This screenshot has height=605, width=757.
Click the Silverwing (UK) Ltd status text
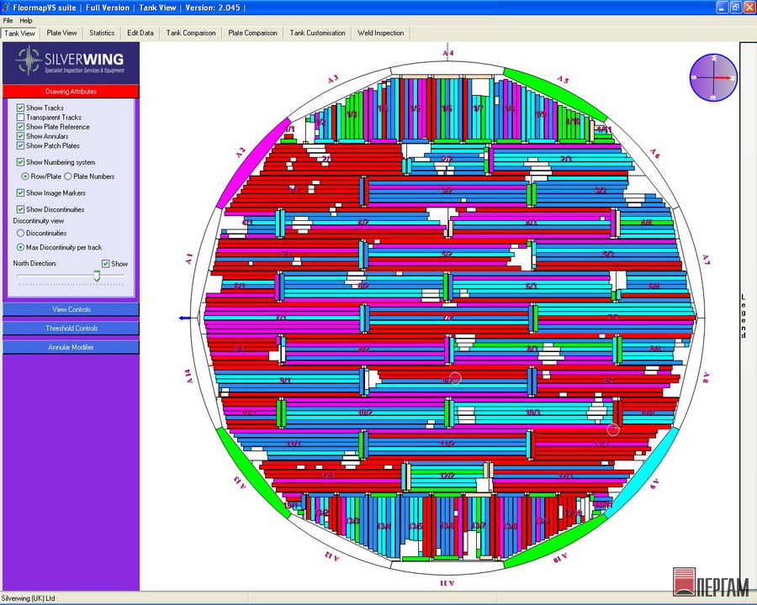pyautogui.click(x=29, y=598)
